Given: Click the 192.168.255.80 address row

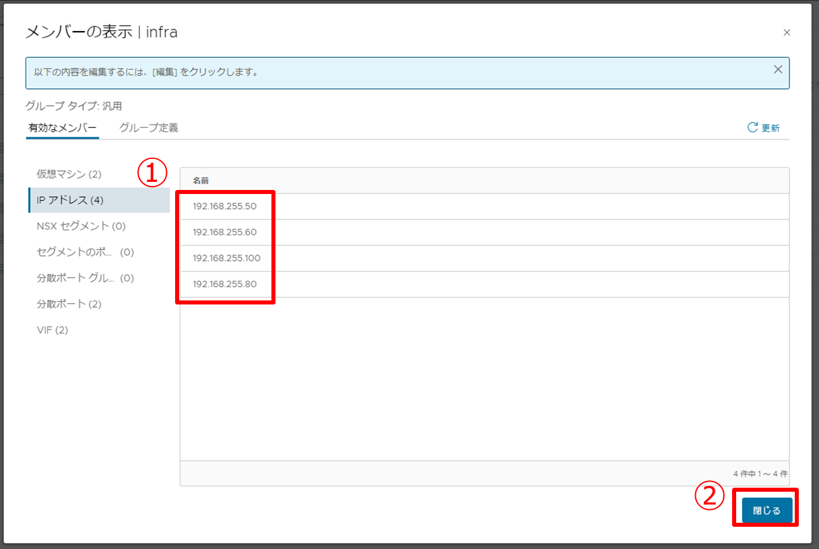Looking at the screenshot, I should point(224,284).
